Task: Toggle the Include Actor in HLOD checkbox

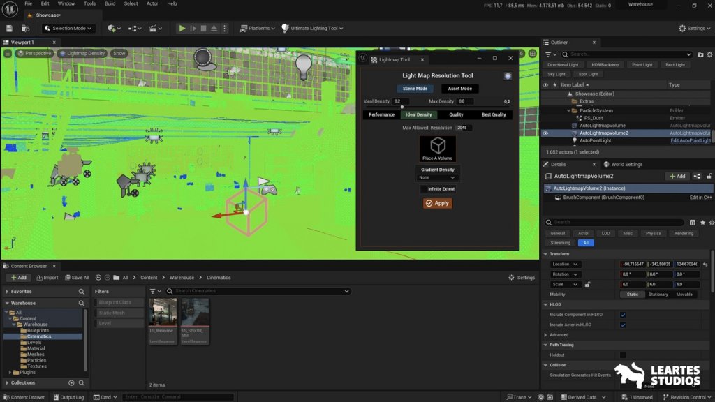Action: tap(623, 325)
